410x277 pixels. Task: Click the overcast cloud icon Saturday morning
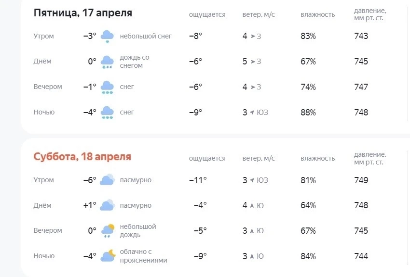(x=108, y=179)
